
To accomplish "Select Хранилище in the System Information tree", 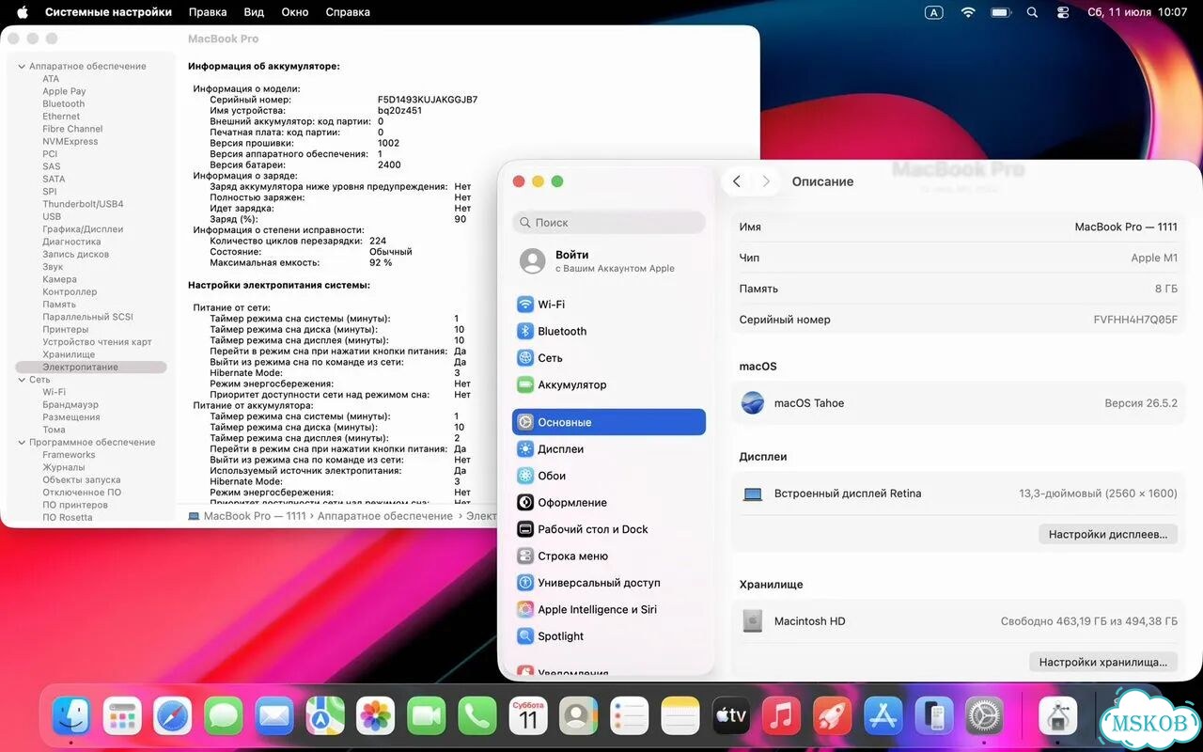I will pyautogui.click(x=69, y=354).
